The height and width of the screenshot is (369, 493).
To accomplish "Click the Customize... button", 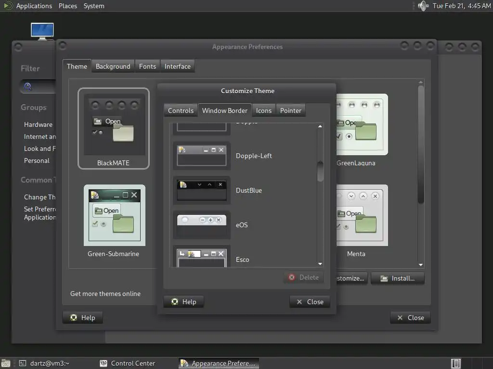I will [351, 278].
